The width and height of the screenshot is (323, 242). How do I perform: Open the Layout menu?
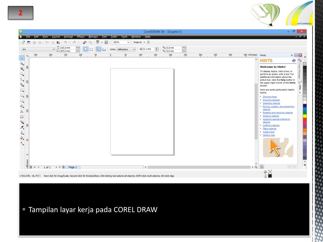tap(56, 37)
